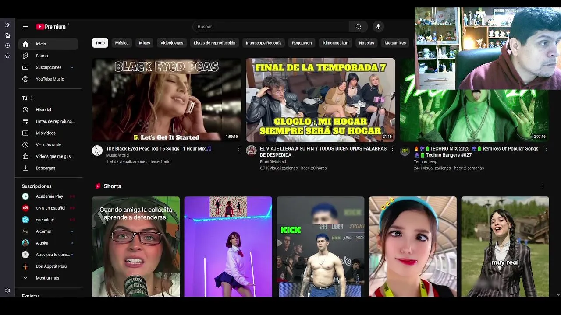Screen dimensions: 561x315
Task: Open Suscripciones in the sidebar
Action: 48,67
